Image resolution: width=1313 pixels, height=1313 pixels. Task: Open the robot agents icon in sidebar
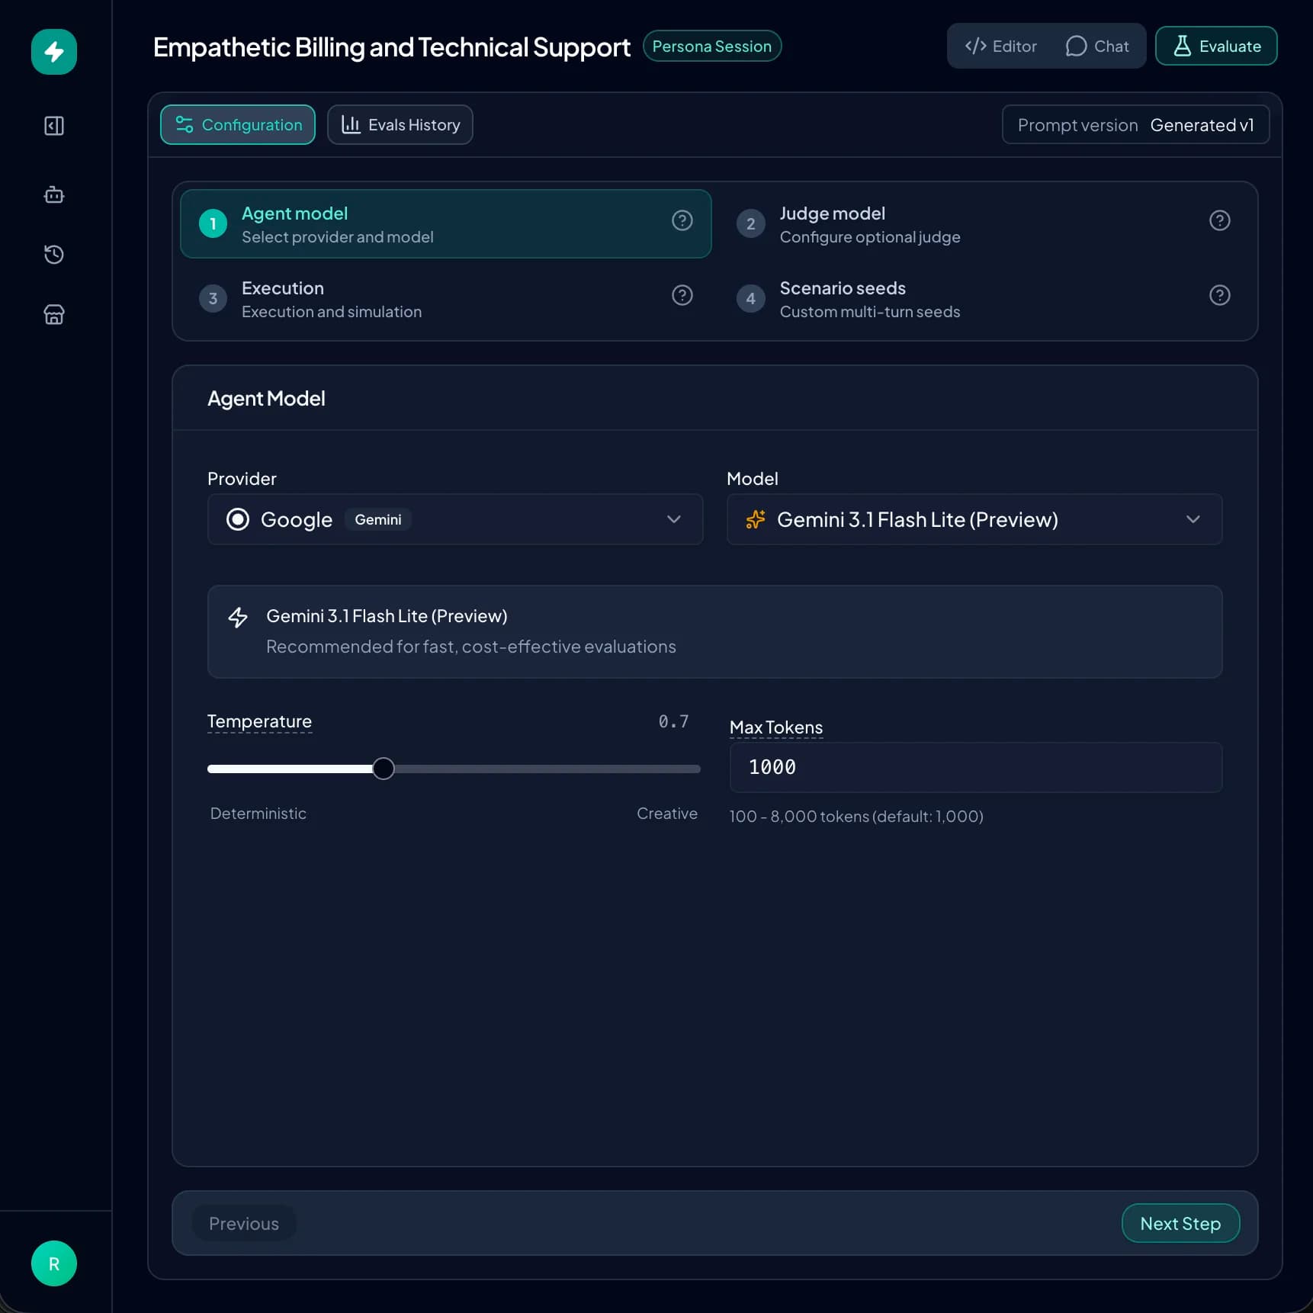[54, 194]
